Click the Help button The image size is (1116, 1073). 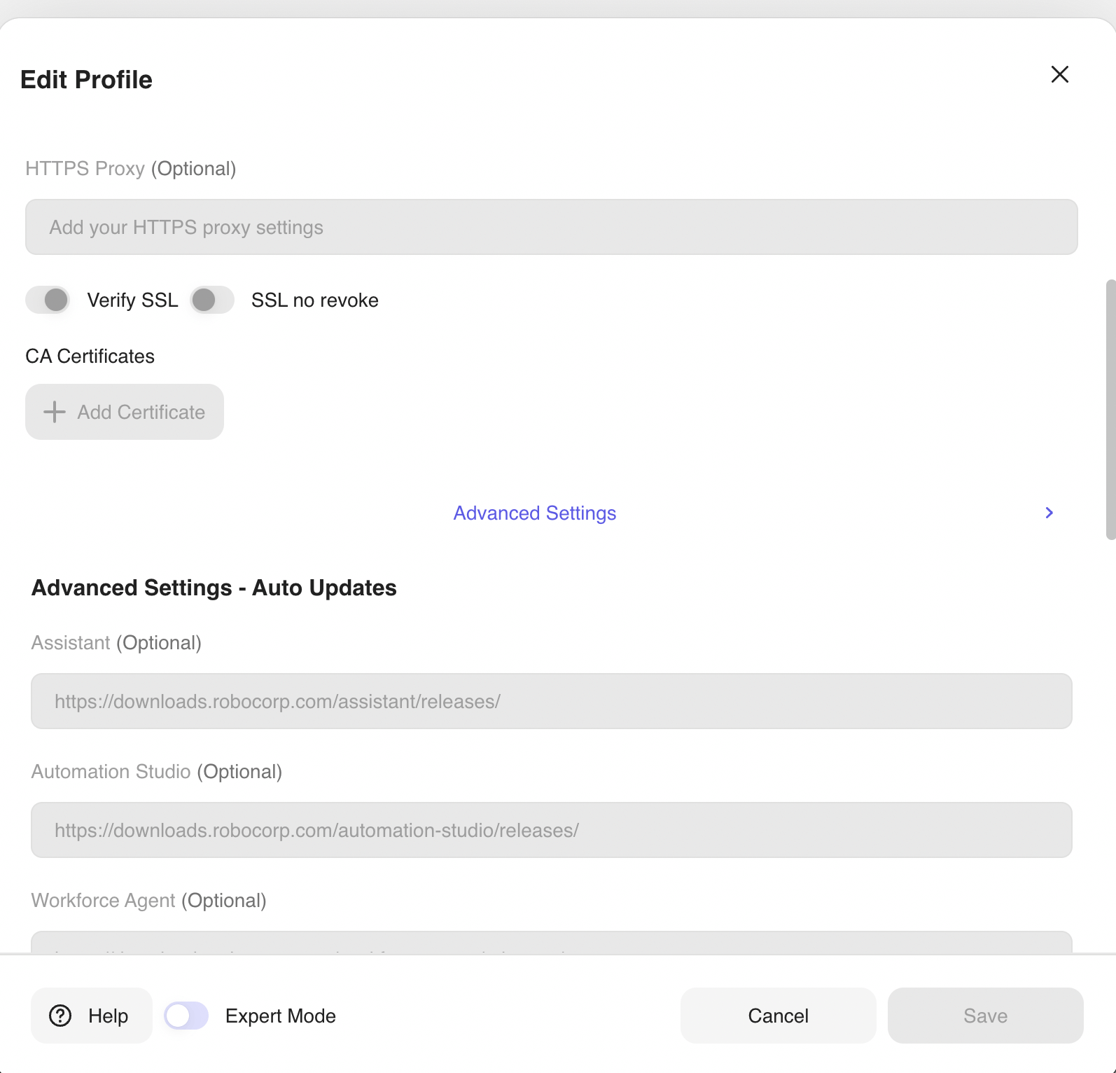[91, 1016]
